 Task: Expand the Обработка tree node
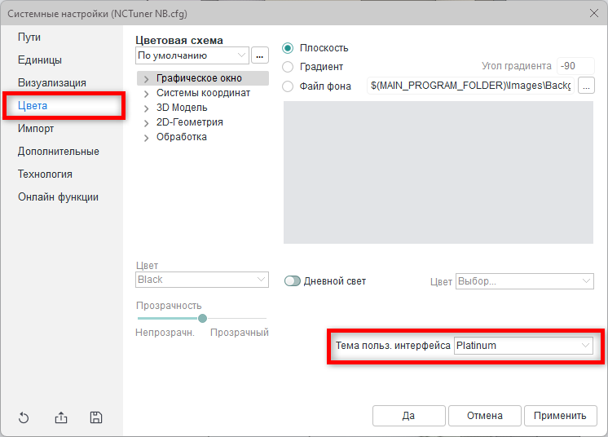pyautogui.click(x=147, y=138)
